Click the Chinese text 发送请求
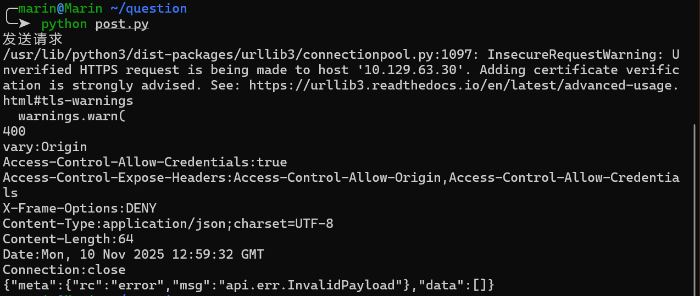700x296 pixels. [x=33, y=40]
